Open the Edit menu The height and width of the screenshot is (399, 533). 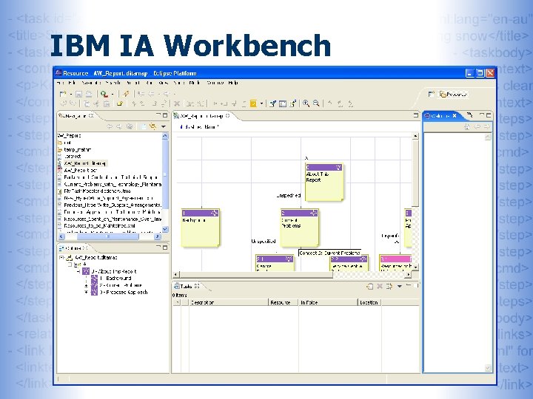click(x=72, y=83)
